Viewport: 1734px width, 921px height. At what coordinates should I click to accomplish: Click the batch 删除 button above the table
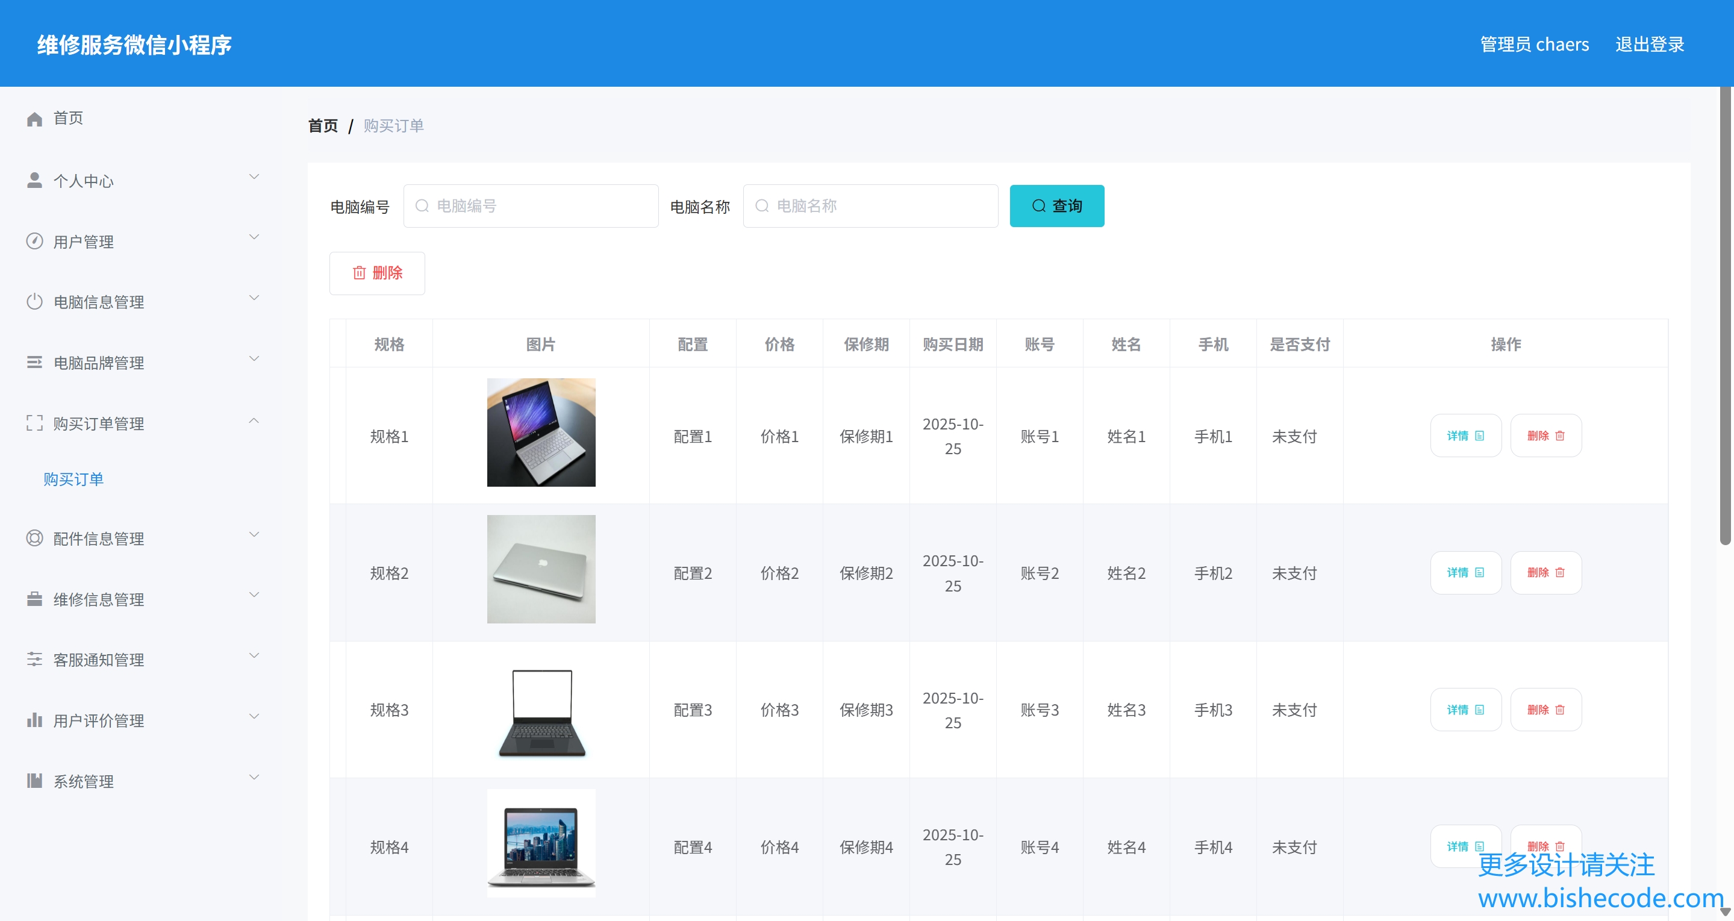click(x=377, y=273)
